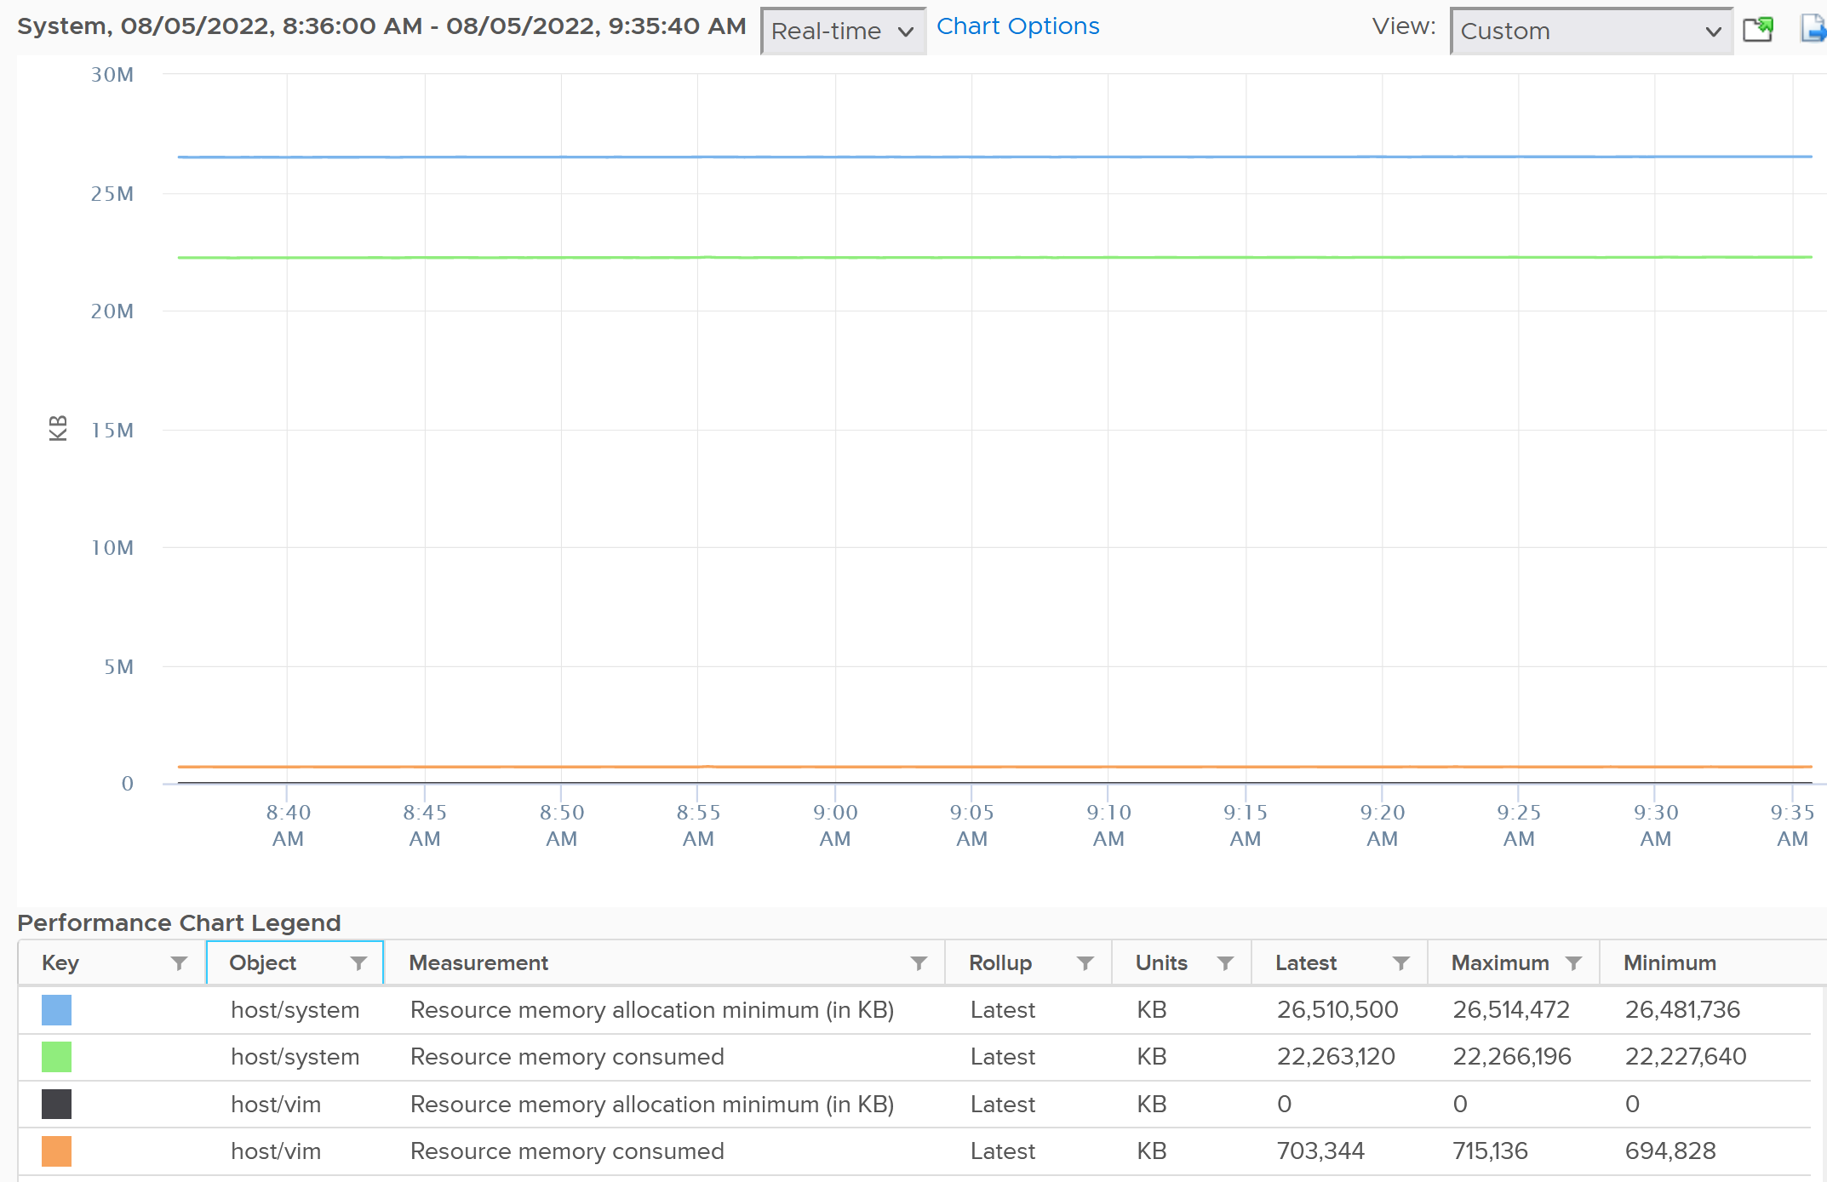The image size is (1827, 1182).
Task: Open the Real-time time range dropdown
Action: coord(843,31)
